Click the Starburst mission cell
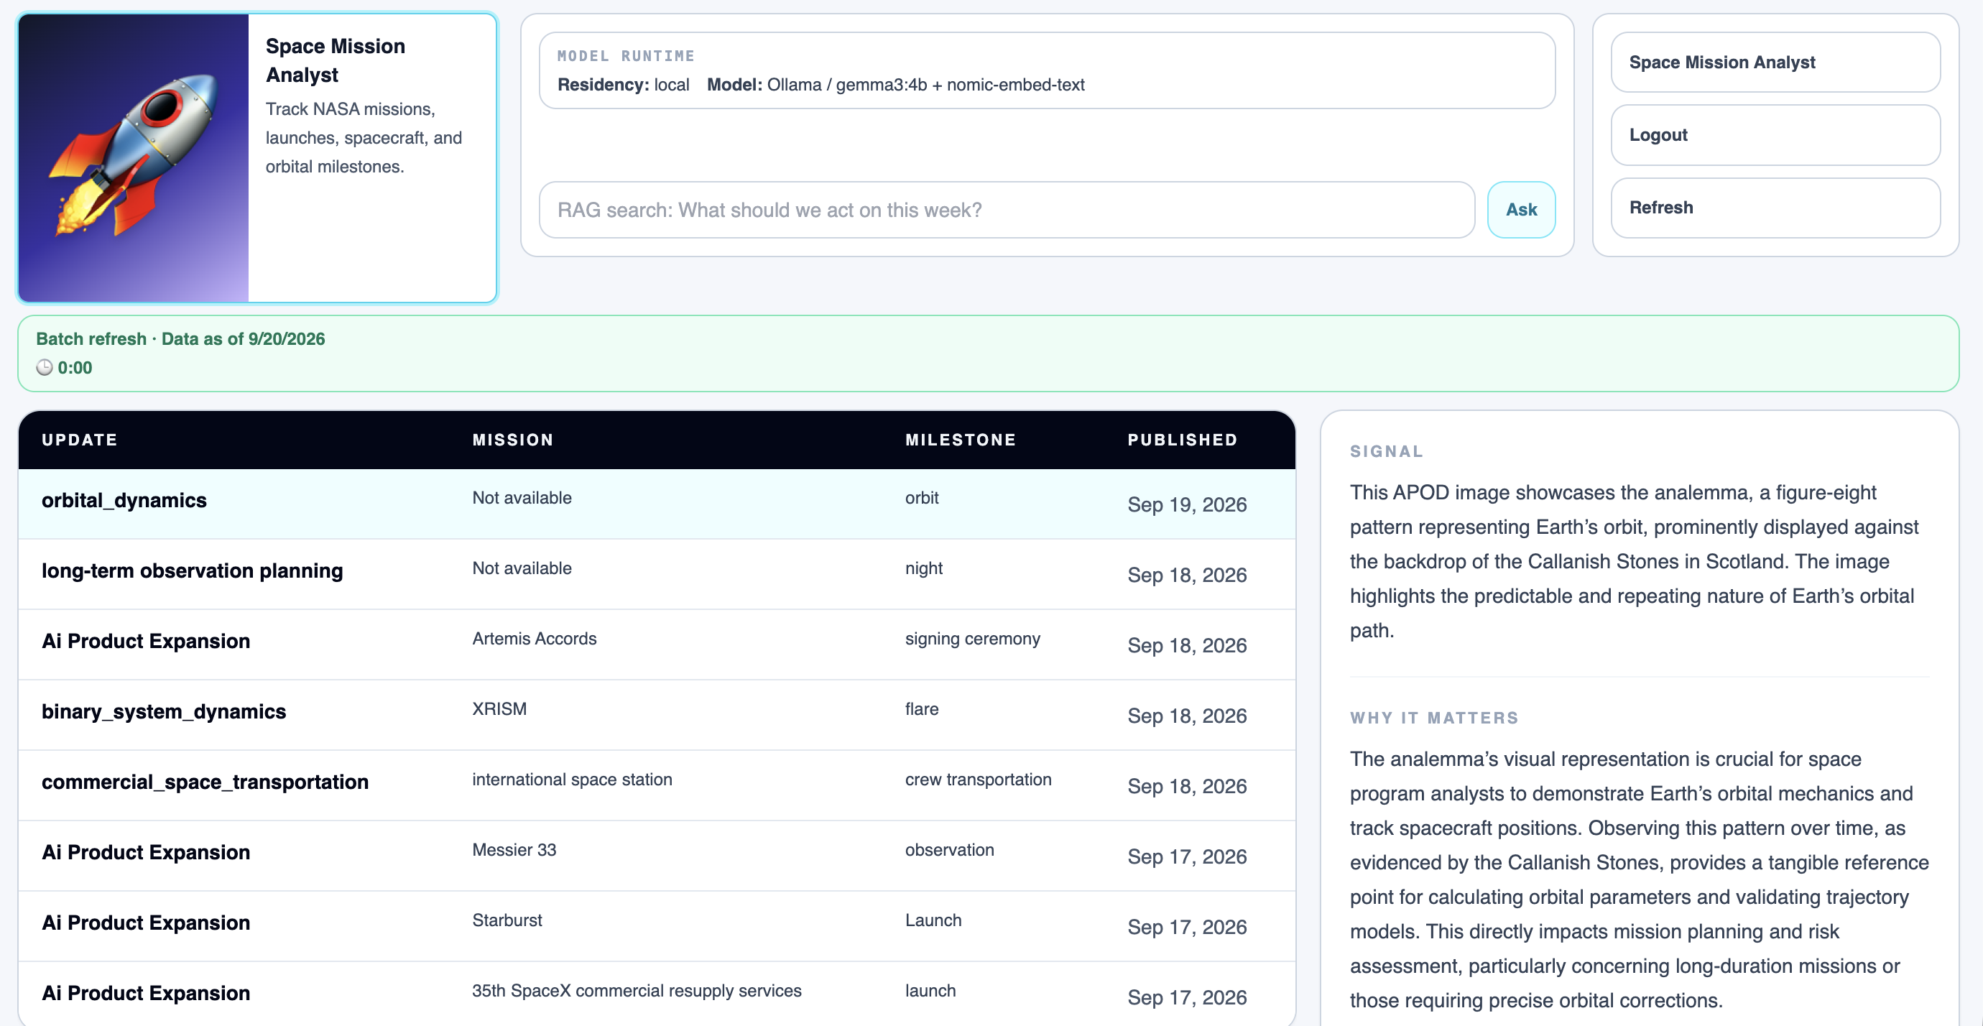This screenshot has height=1026, width=1983. point(507,920)
